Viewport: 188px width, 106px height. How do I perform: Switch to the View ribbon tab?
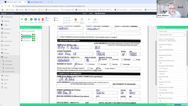click(29, 16)
